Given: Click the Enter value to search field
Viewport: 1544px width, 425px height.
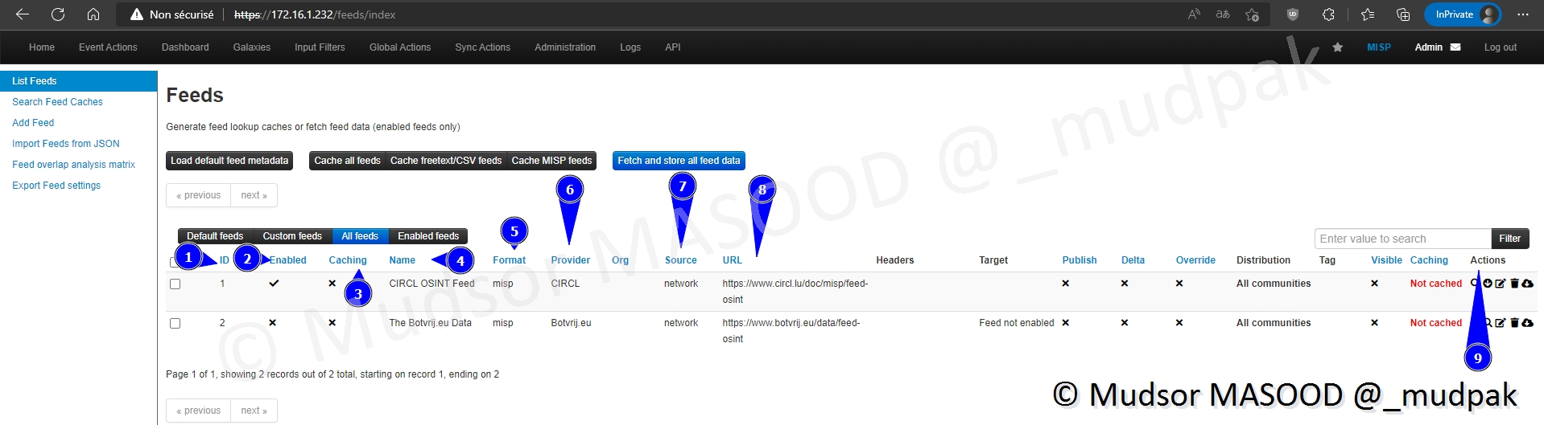Looking at the screenshot, I should point(1402,239).
